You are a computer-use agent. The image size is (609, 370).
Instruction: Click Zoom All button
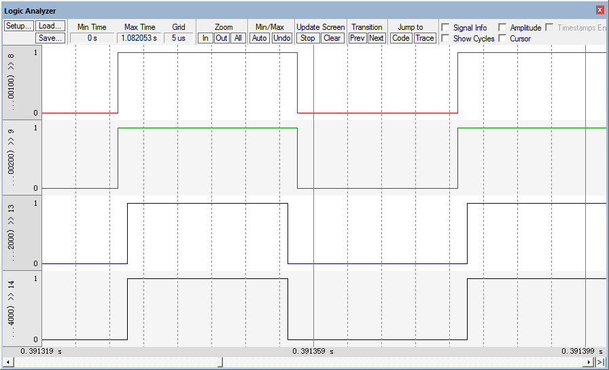coord(237,38)
